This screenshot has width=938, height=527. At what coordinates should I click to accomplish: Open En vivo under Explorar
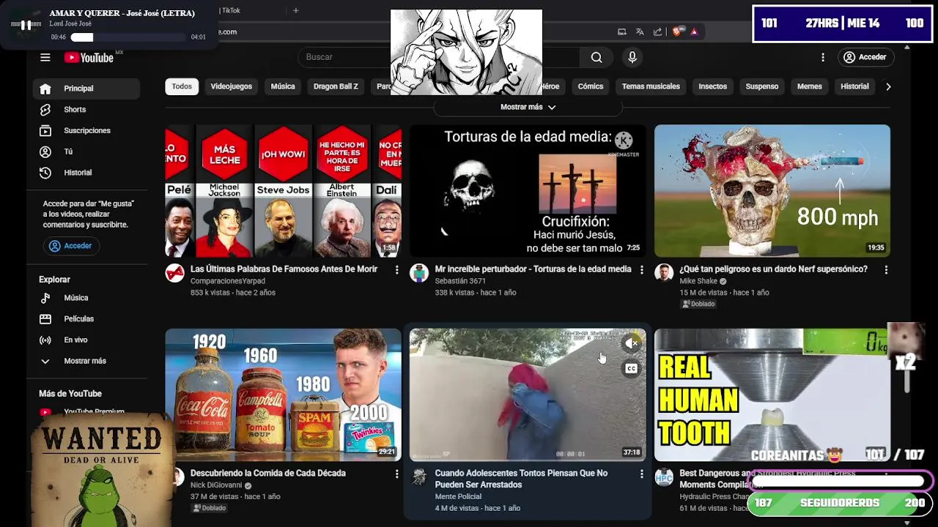click(86, 340)
